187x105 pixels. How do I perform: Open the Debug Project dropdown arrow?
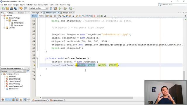coord(68,8)
